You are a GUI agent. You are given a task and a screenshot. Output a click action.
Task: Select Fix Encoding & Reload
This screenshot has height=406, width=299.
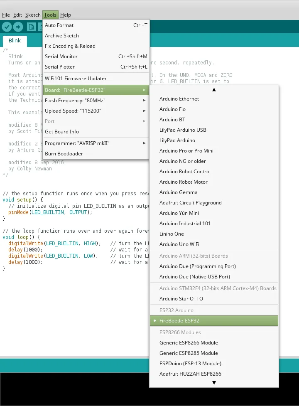(x=96, y=46)
